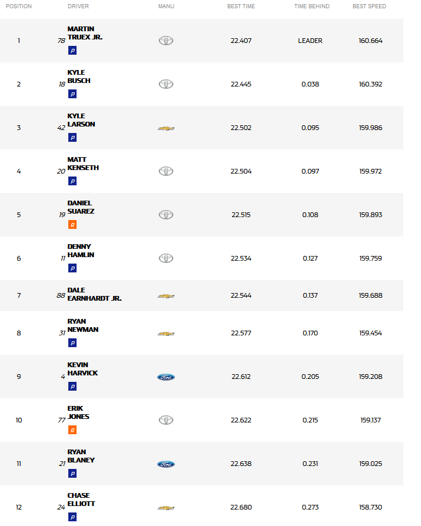Click Ford logo in Kevin Harvick row
Viewport: 421px width, 526px height.
pos(166,377)
